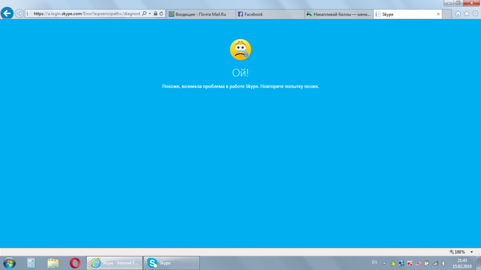
Task: Restore down the Internet Explorer window
Action: pyautogui.click(x=458, y=3)
